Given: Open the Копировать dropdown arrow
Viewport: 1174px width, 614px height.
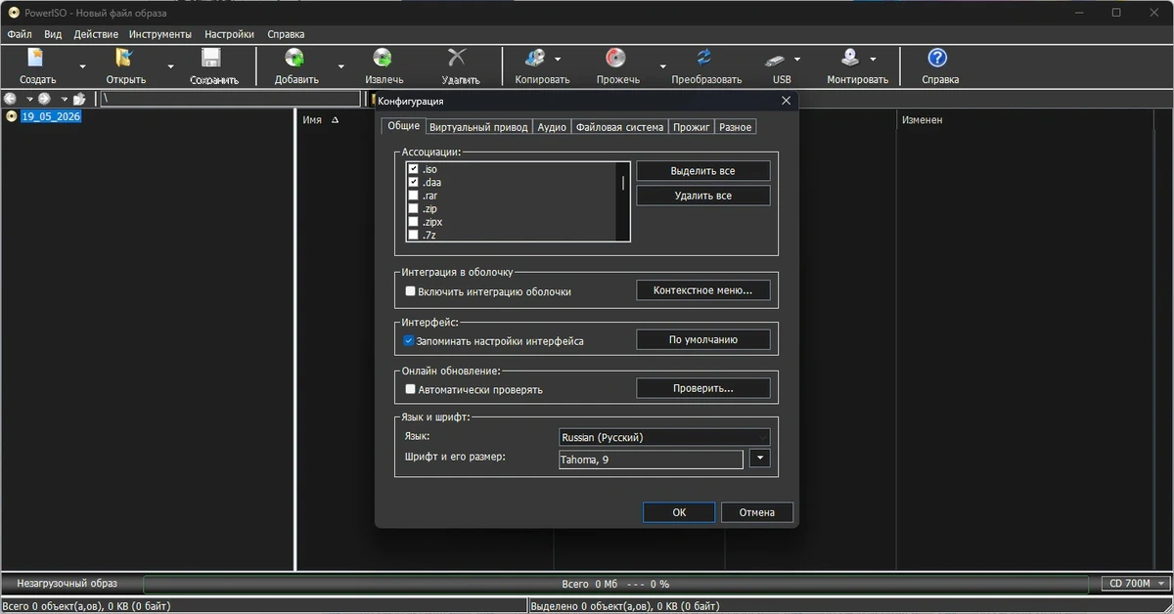Looking at the screenshot, I should tap(558, 59).
